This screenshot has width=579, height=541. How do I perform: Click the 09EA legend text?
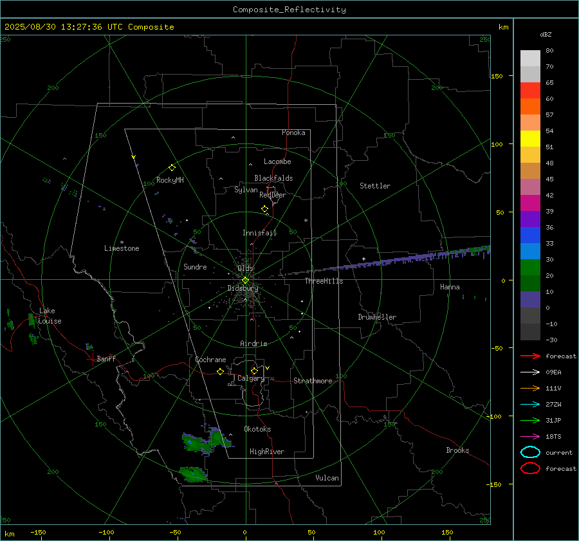click(x=553, y=372)
